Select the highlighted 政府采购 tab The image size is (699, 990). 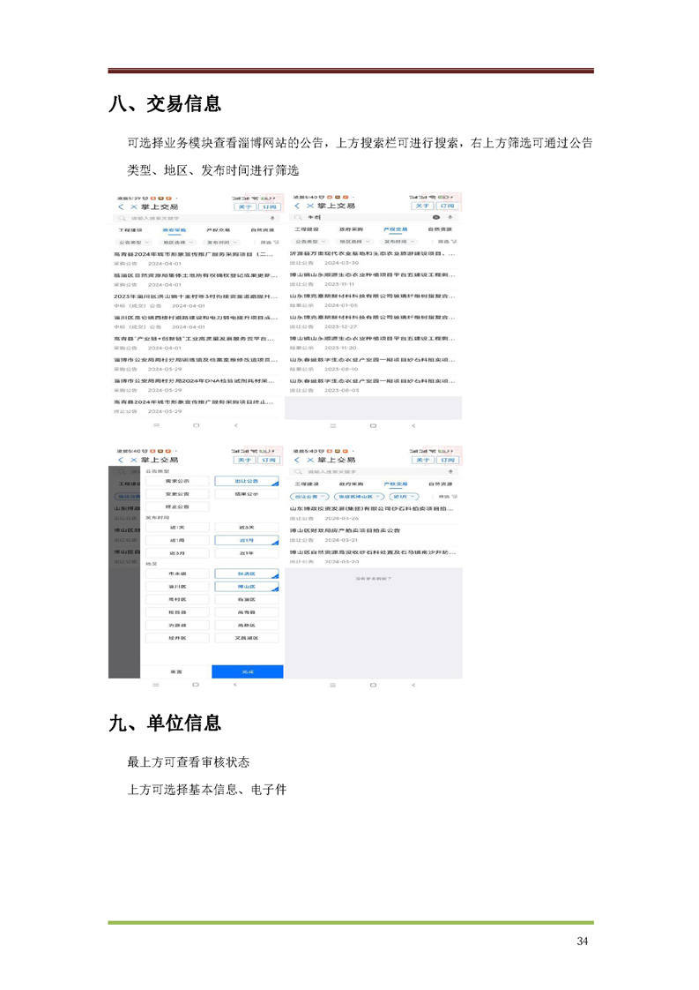click(174, 229)
